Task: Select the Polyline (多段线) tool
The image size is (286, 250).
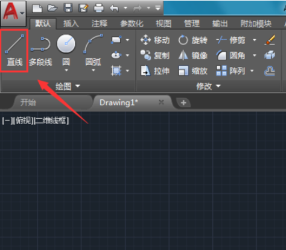Action: pyautogui.click(x=40, y=51)
